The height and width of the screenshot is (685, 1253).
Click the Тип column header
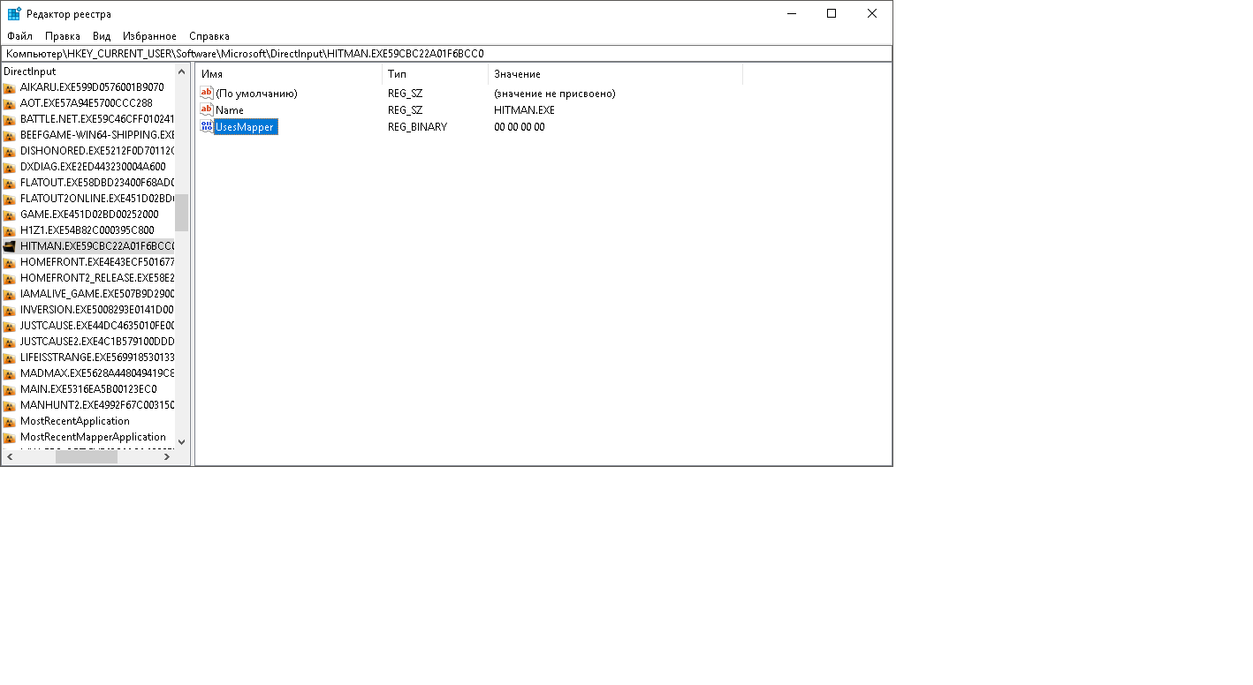436,74
